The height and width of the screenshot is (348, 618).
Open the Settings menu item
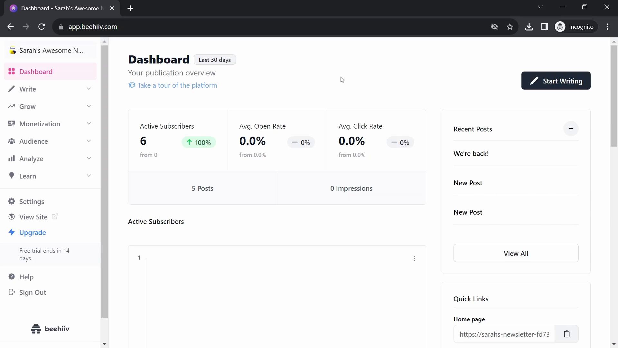pyautogui.click(x=32, y=201)
